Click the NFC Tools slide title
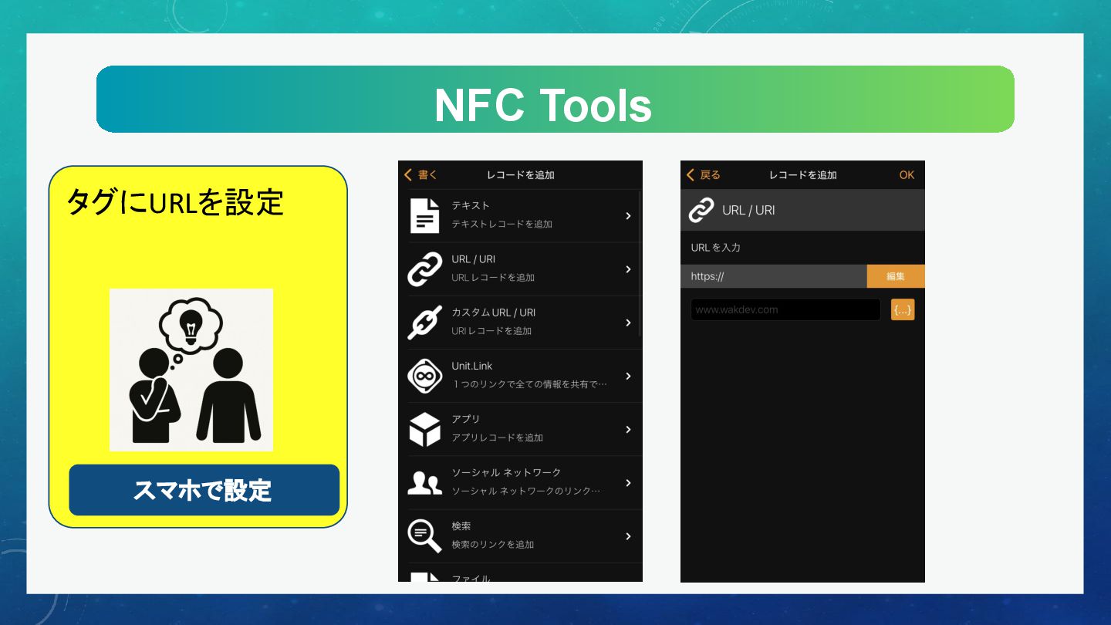Image resolution: width=1111 pixels, height=625 pixels. click(543, 105)
